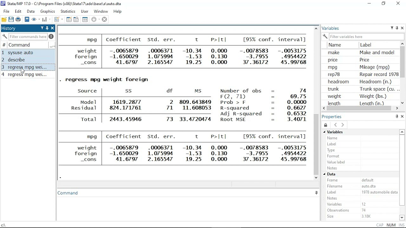Toggle the errors-only filter in History panel

[x=51, y=36]
